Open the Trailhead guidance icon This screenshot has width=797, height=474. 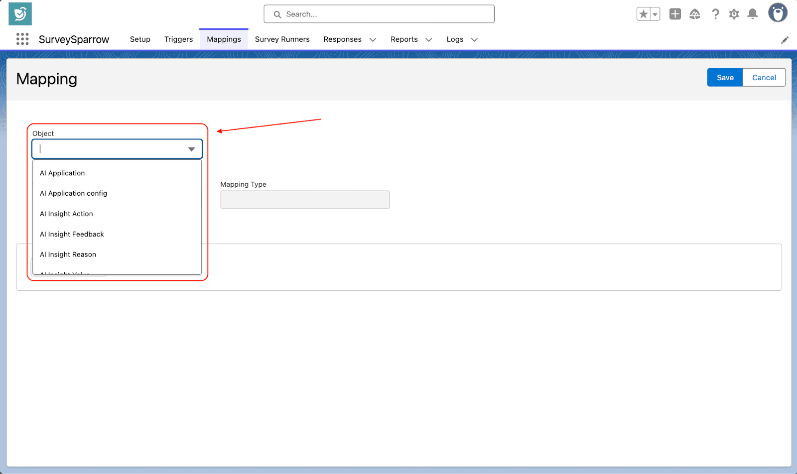tap(695, 14)
